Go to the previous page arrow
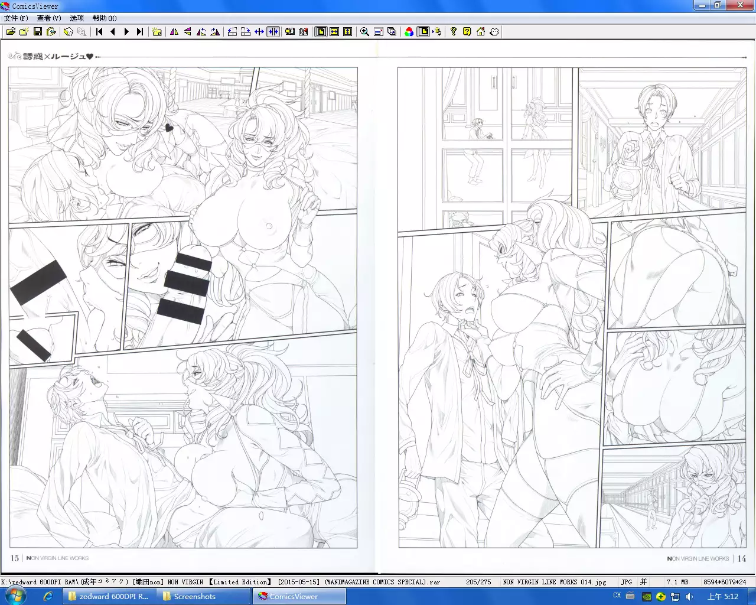Viewport: 756px width, 605px height. tap(113, 32)
